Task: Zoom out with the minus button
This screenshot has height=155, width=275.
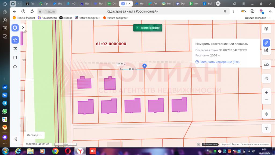Action: click(x=266, y=100)
